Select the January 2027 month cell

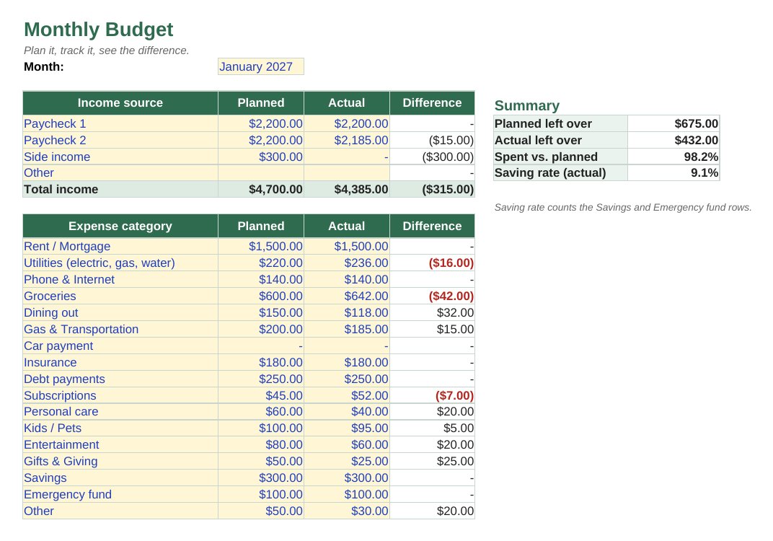coord(261,66)
